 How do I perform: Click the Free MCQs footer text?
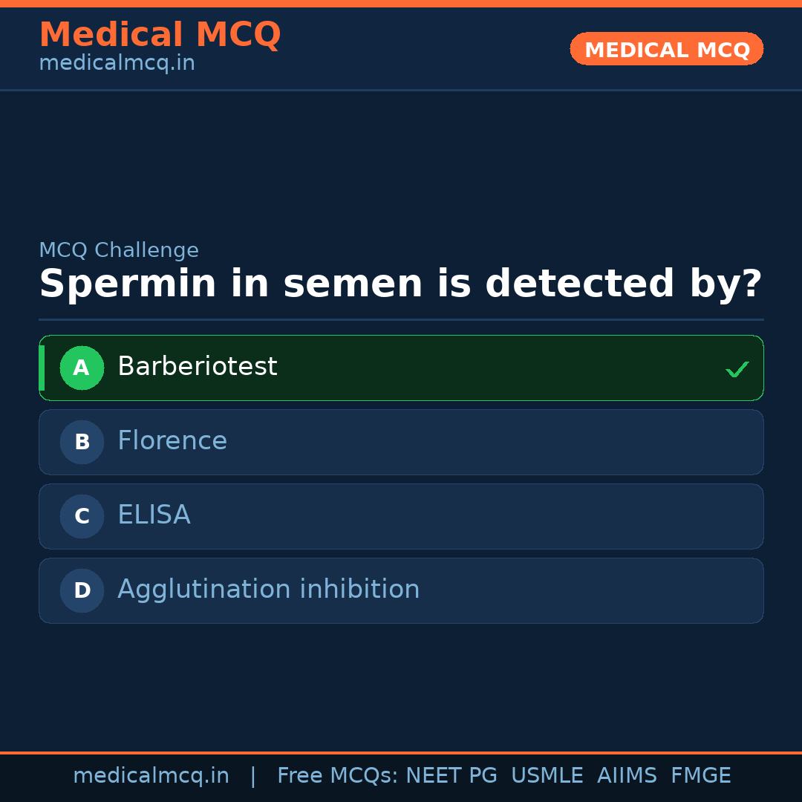pyautogui.click(x=337, y=776)
